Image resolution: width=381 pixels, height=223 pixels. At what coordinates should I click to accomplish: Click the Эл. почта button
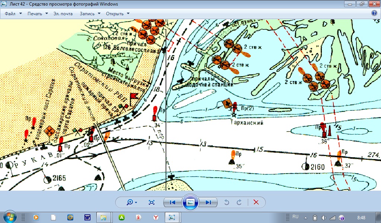click(63, 14)
